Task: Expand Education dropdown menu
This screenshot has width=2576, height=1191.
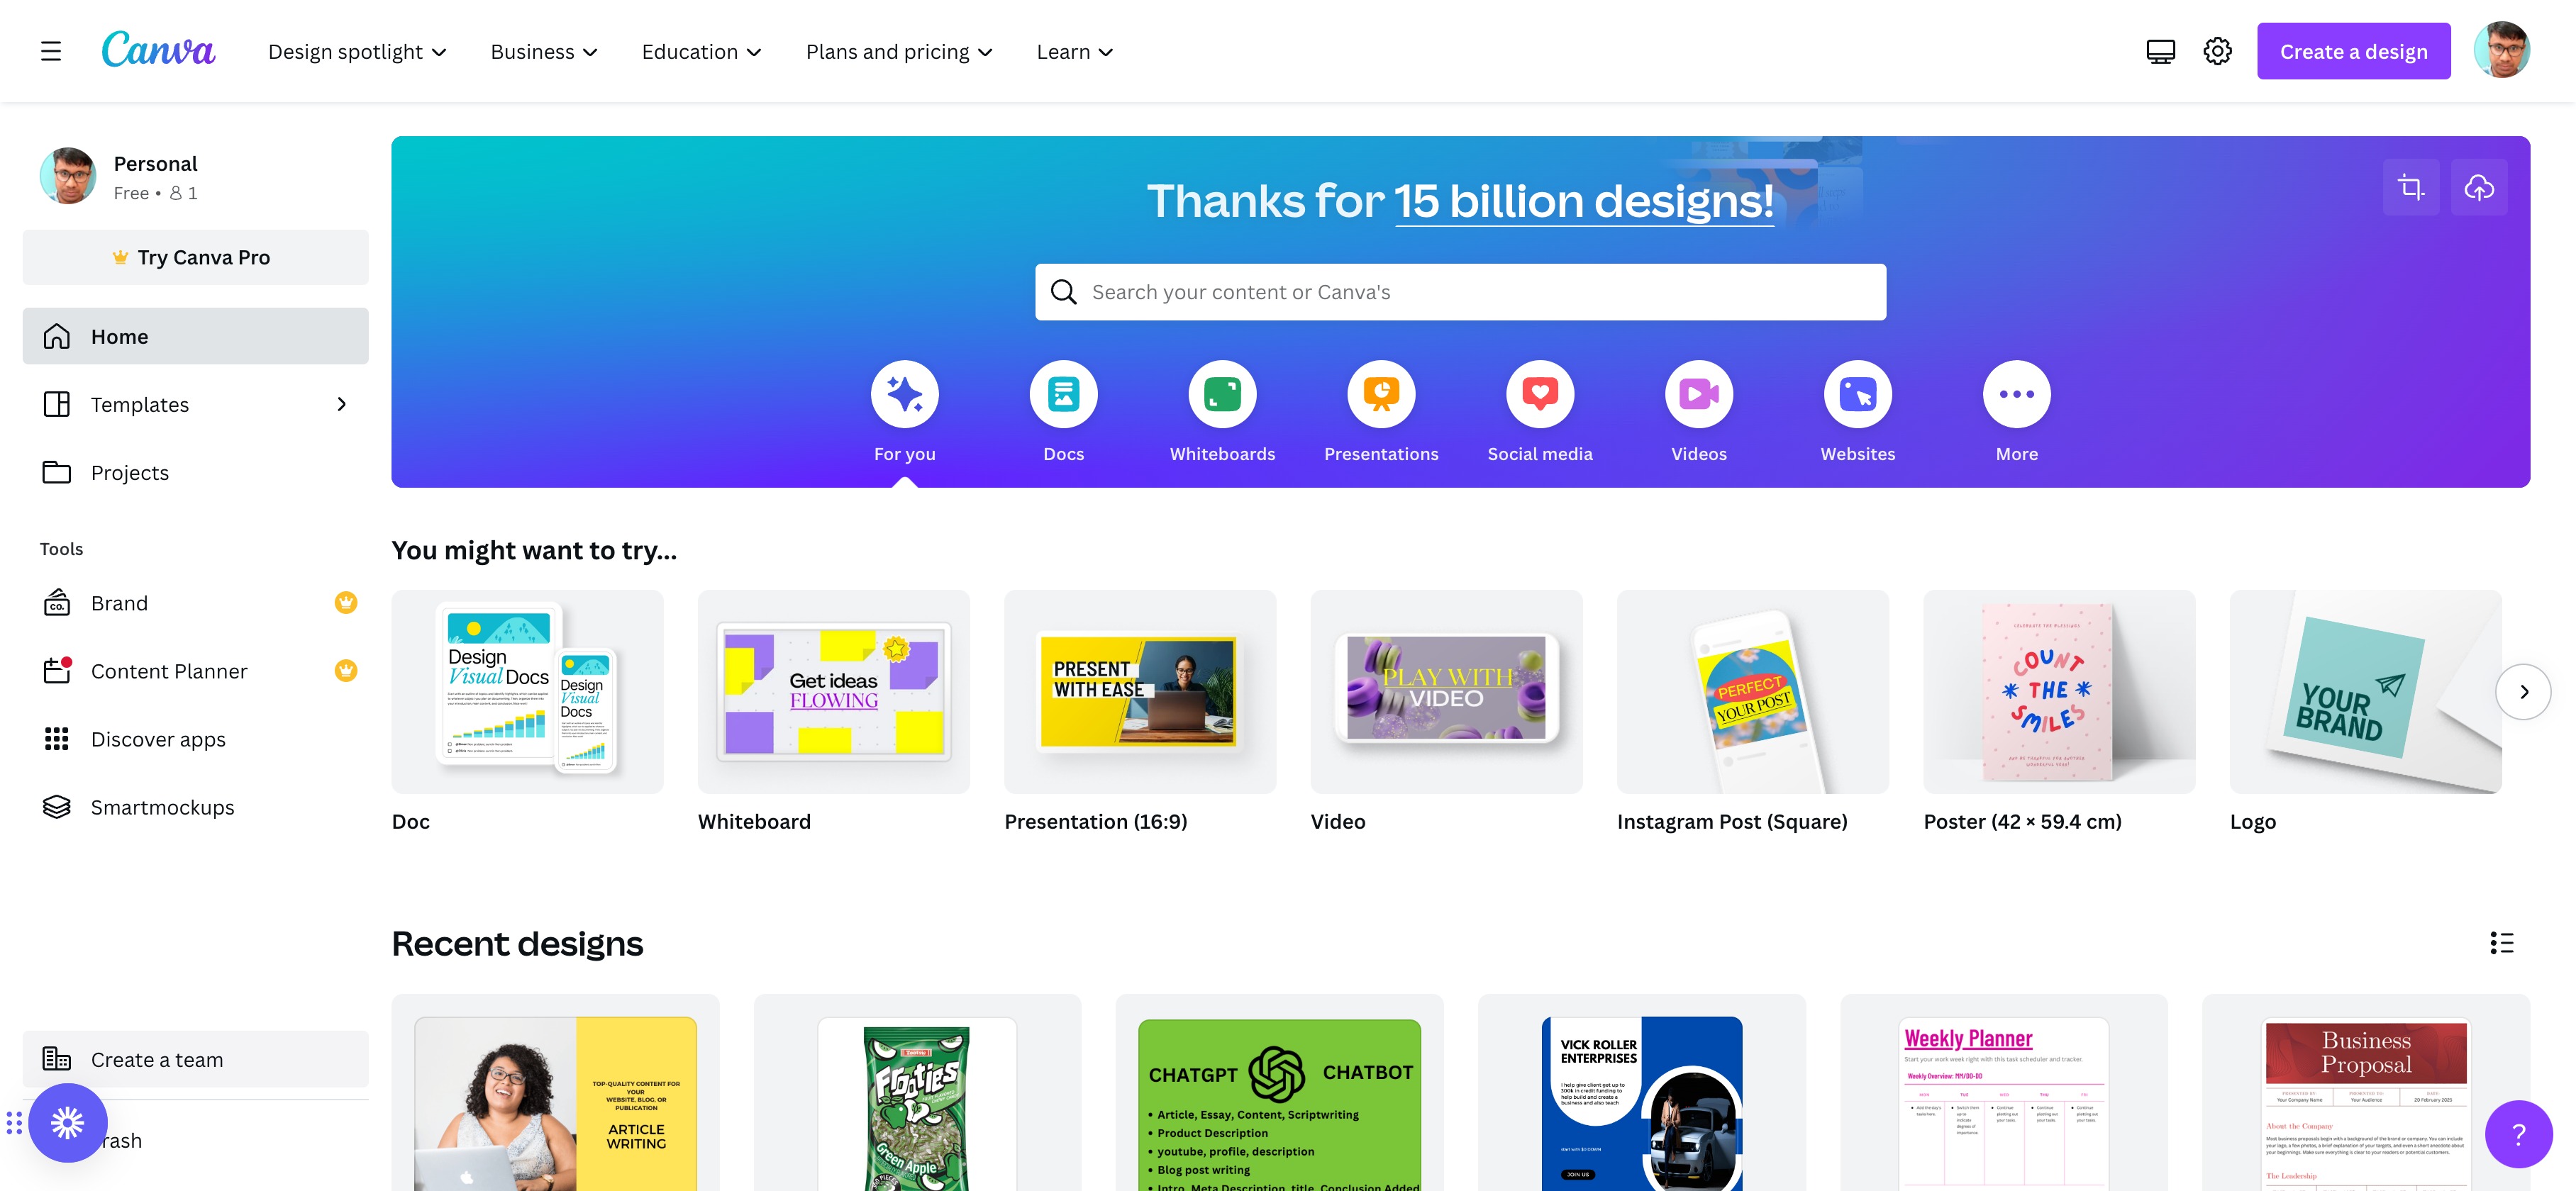Action: (701, 52)
